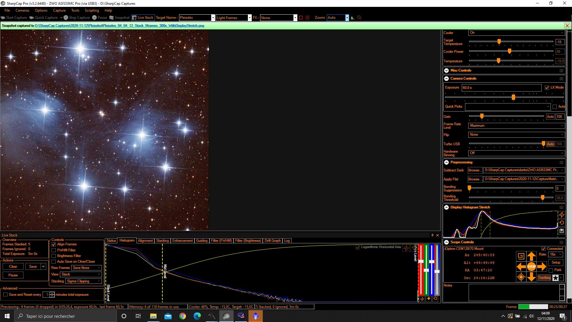The height and width of the screenshot is (322, 572).
Task: Click the Live Stack toolbar button
Action: [x=143, y=18]
